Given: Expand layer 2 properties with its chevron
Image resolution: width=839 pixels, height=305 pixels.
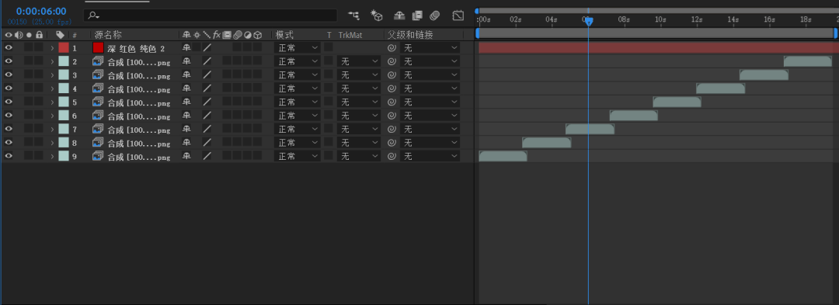Looking at the screenshot, I should coord(53,61).
